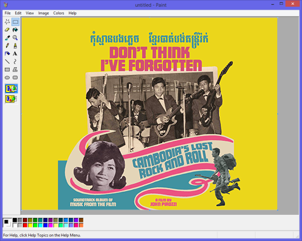Choose the light gray swatch
This screenshot has width=302, height=241.
[20, 225]
